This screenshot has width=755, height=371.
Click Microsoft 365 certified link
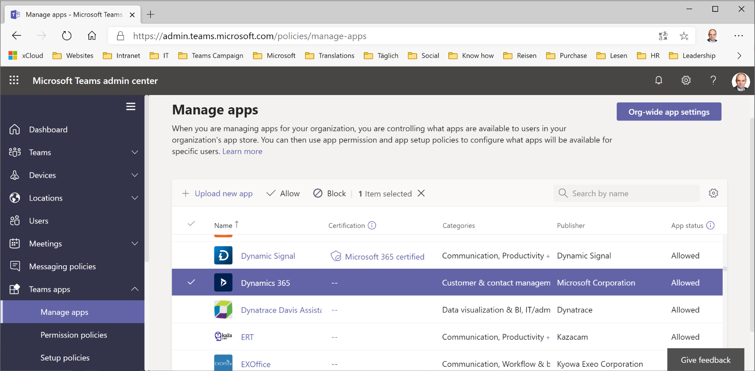point(384,257)
